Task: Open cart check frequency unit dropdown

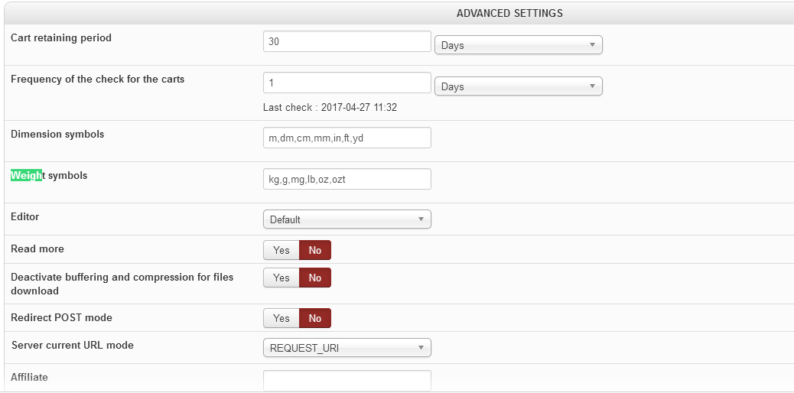Action: tap(518, 86)
